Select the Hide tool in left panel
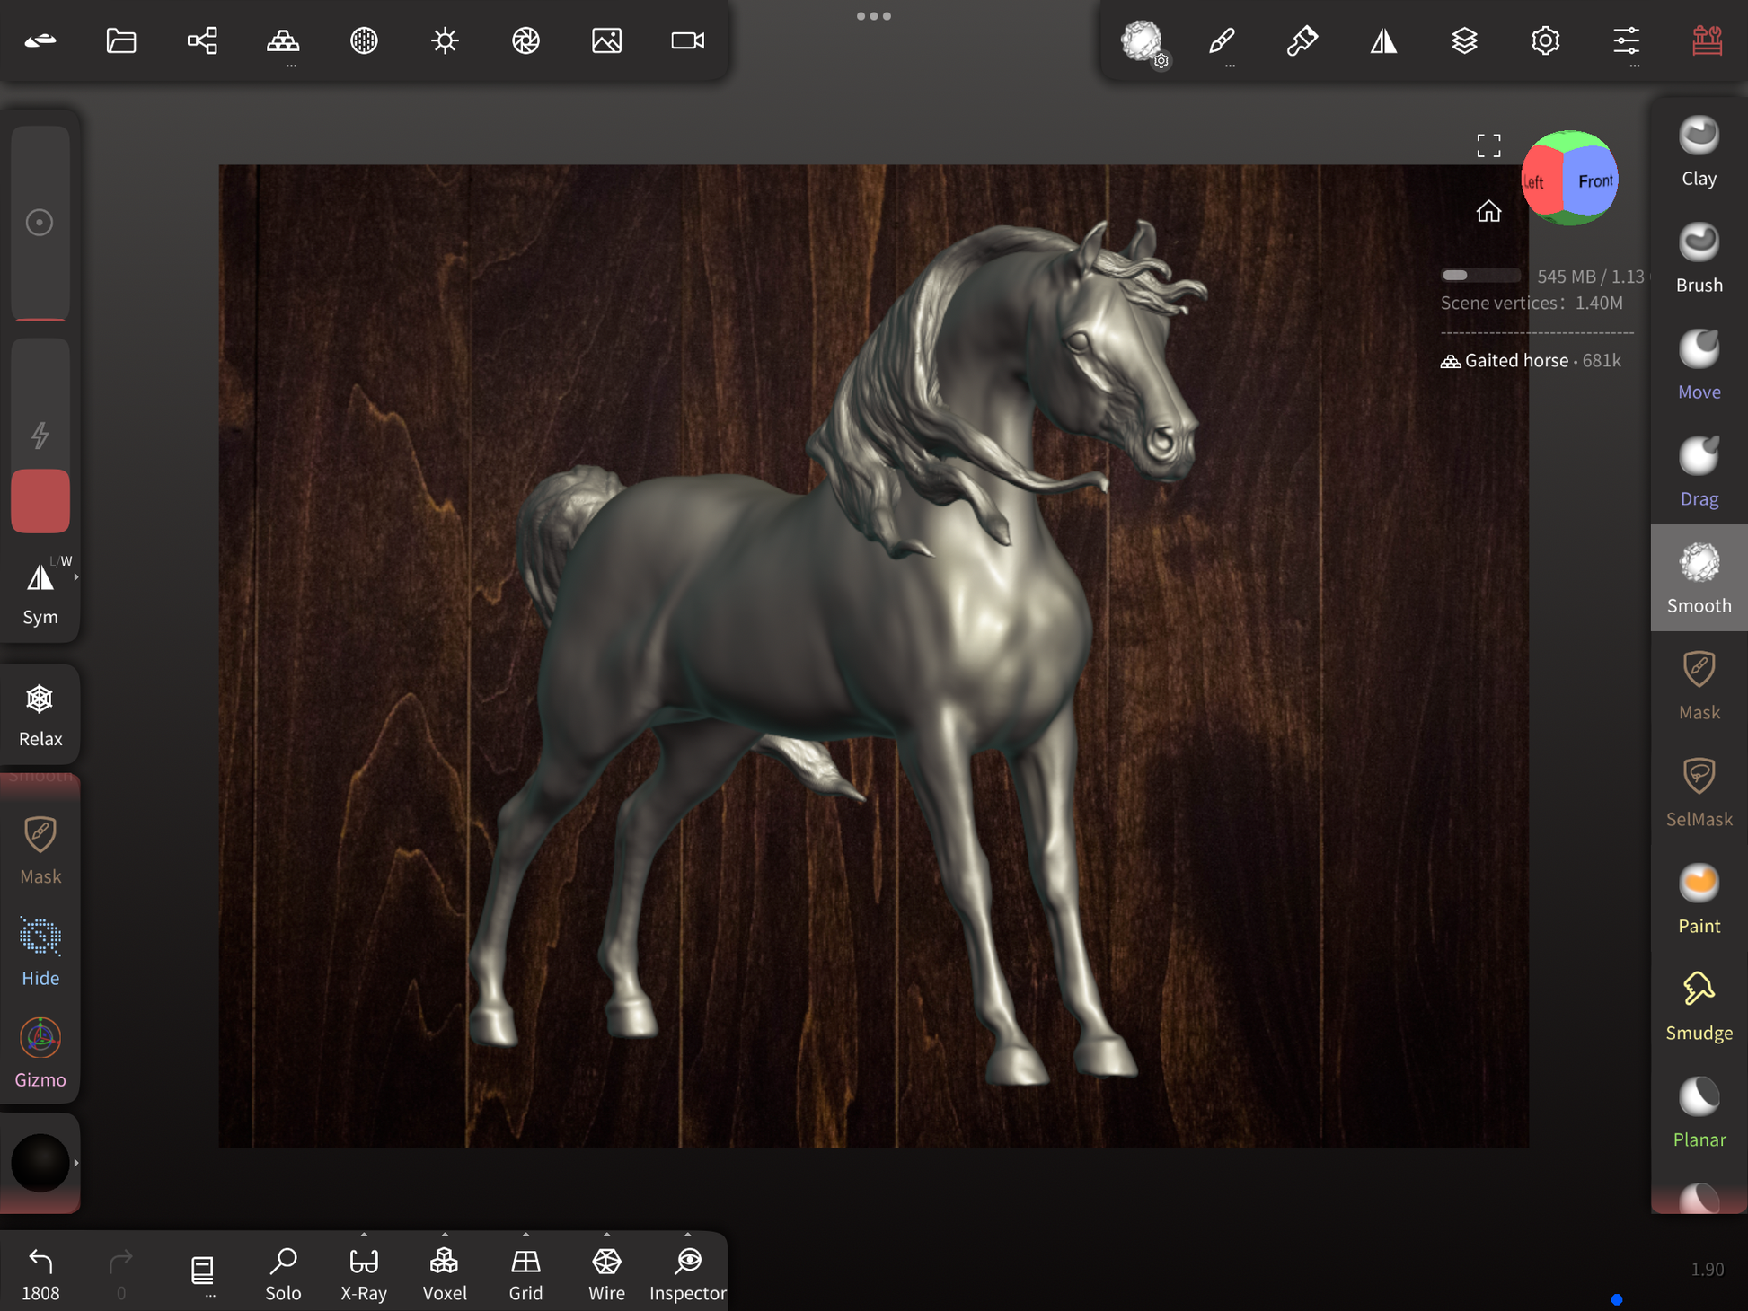Image resolution: width=1748 pixels, height=1311 pixels. click(x=40, y=951)
